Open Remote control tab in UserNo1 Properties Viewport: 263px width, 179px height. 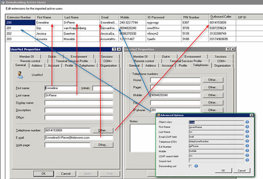coord(30,61)
